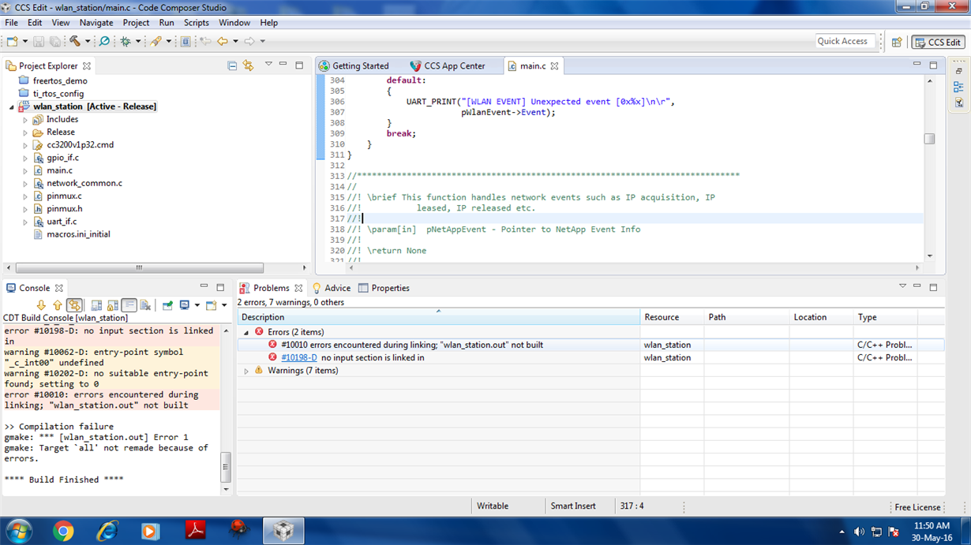Click the console copy build log icon
Viewport: 971px width, 545px height.
(96, 305)
